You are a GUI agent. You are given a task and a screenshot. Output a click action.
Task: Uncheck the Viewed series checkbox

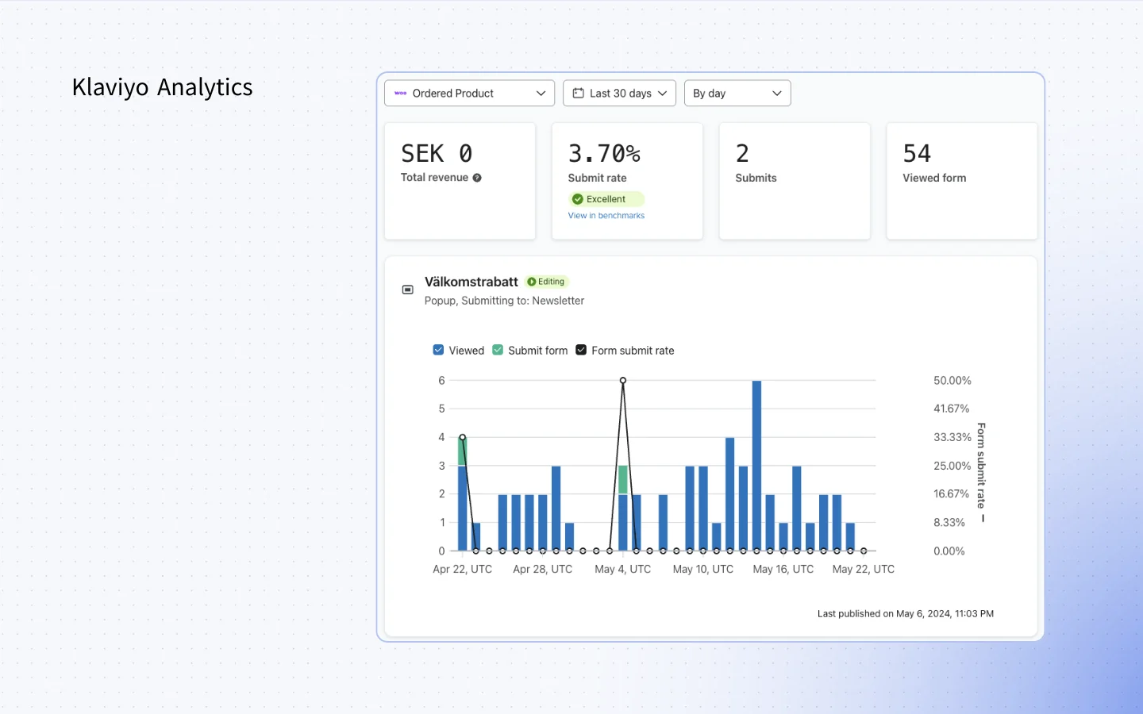click(x=438, y=350)
